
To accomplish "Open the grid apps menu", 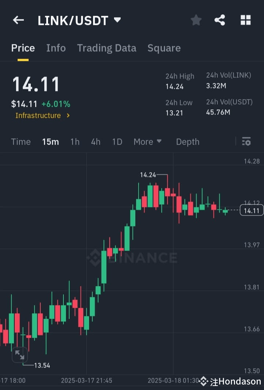I will click(245, 20).
